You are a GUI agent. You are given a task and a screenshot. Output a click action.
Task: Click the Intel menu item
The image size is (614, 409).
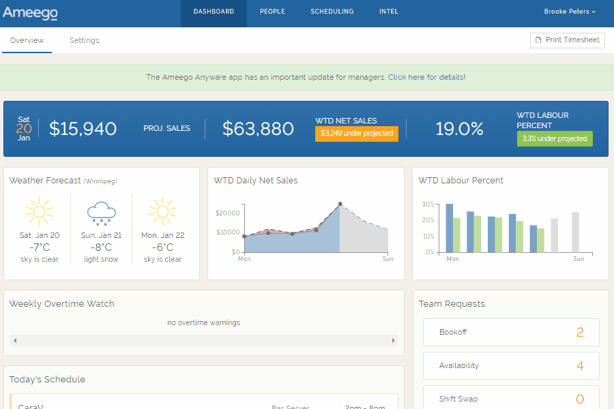(389, 11)
